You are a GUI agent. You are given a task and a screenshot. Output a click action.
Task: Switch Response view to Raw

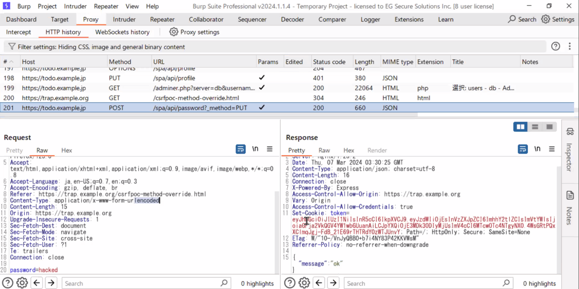click(x=324, y=150)
